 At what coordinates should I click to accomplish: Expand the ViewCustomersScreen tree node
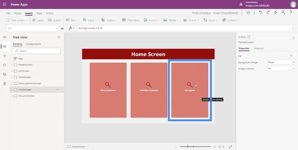click(x=12, y=83)
